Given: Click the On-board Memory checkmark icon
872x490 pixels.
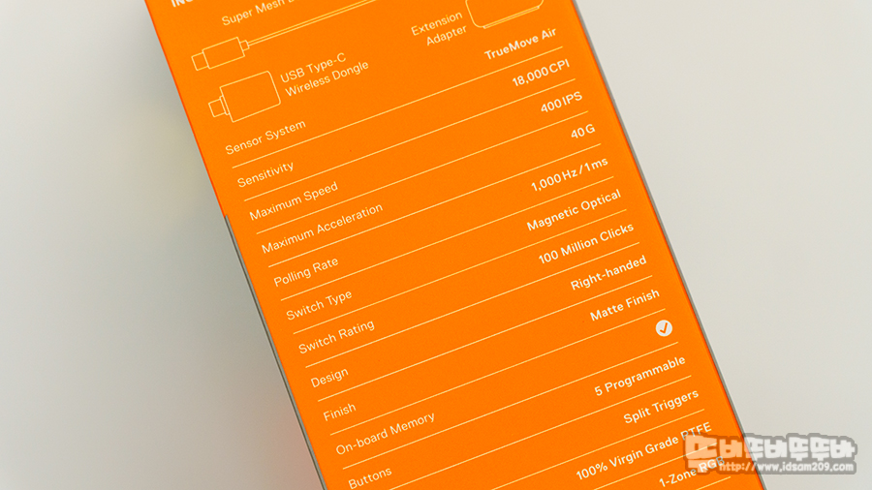Looking at the screenshot, I should [x=664, y=328].
